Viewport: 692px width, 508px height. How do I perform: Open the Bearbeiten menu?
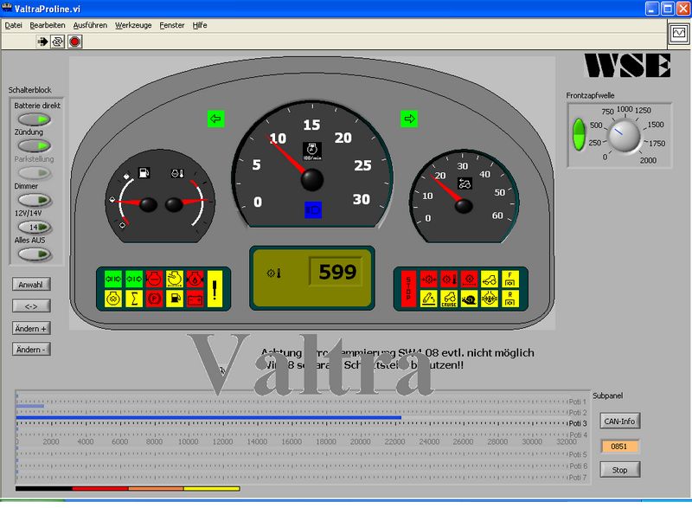tap(48, 25)
